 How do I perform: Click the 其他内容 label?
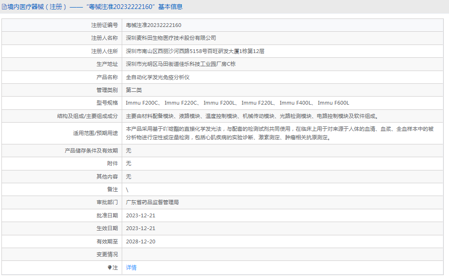[x=107, y=177]
